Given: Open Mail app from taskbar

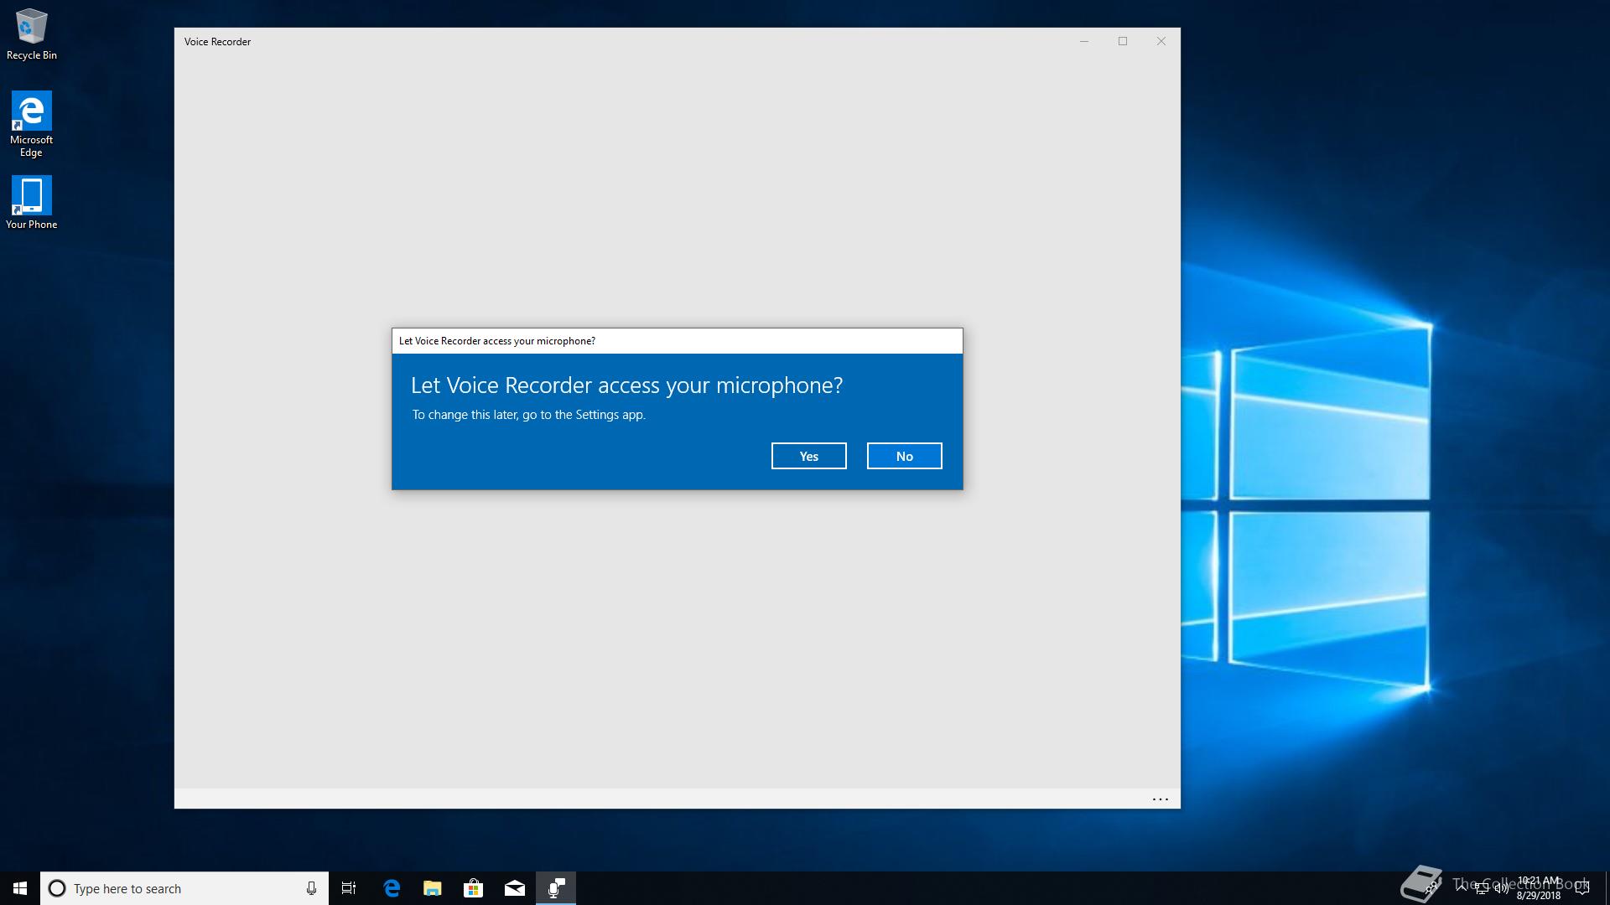Looking at the screenshot, I should coord(515,888).
